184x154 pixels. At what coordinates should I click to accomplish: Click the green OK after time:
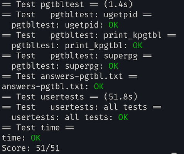(x=35, y=138)
